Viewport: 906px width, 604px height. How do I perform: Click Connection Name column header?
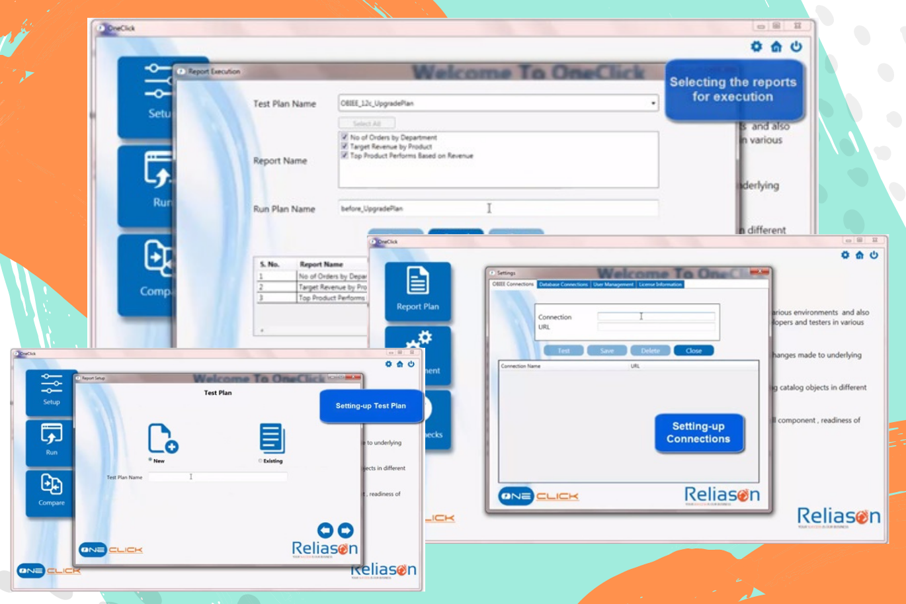point(520,366)
